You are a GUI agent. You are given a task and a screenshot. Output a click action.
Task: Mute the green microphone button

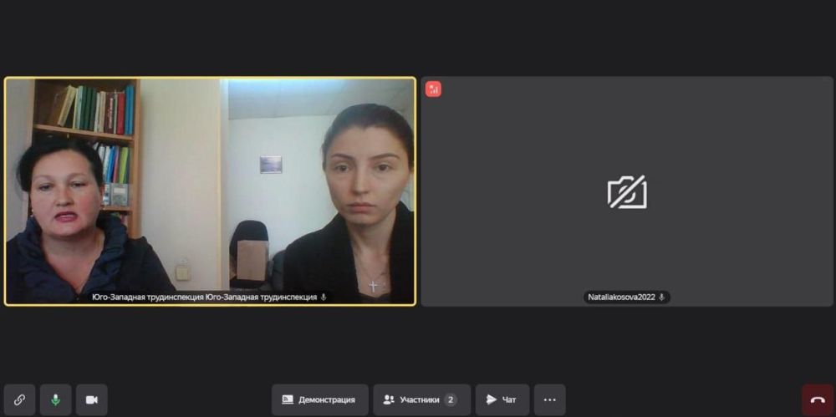click(55, 399)
